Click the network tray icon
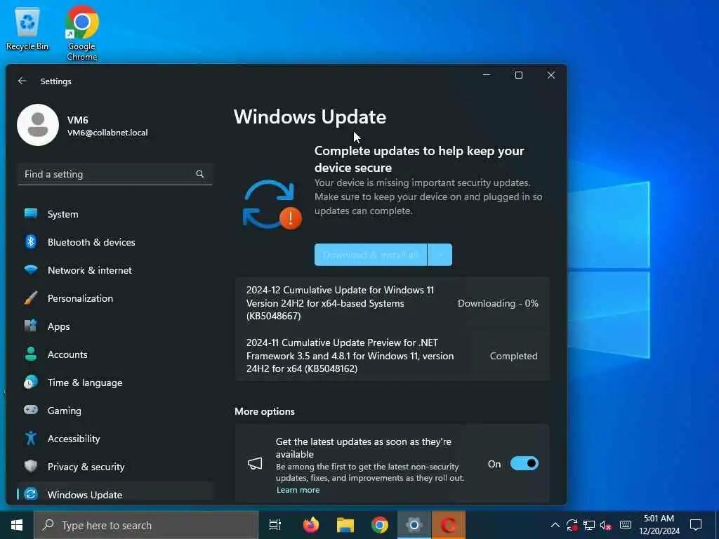 click(589, 525)
